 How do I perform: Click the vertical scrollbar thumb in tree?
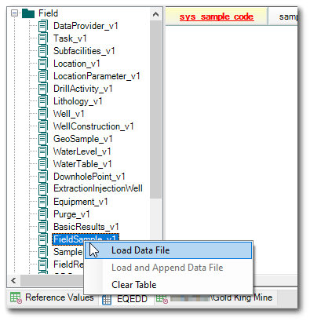[x=156, y=110]
